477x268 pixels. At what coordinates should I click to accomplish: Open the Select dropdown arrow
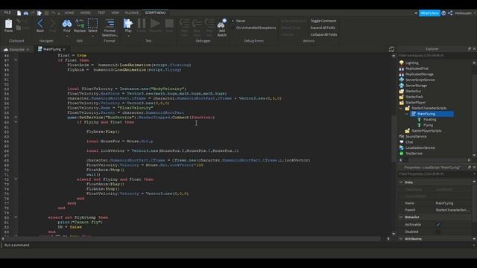tap(92, 36)
